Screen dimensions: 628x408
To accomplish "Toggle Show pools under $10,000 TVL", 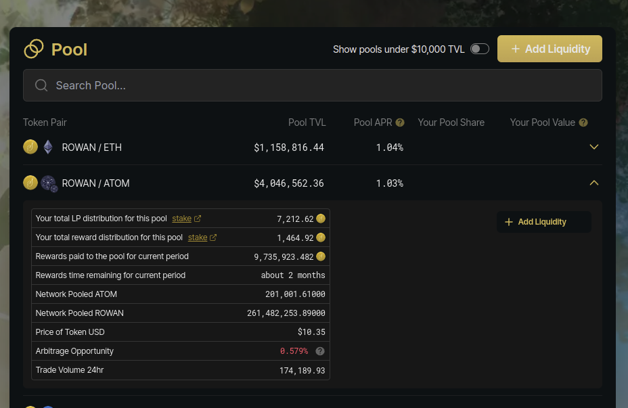I will tap(479, 49).
